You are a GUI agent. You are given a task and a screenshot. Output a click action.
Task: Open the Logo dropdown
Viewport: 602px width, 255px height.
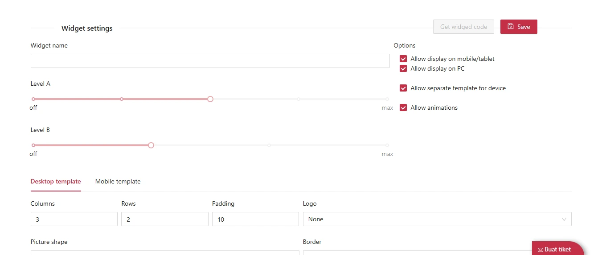[x=437, y=219]
